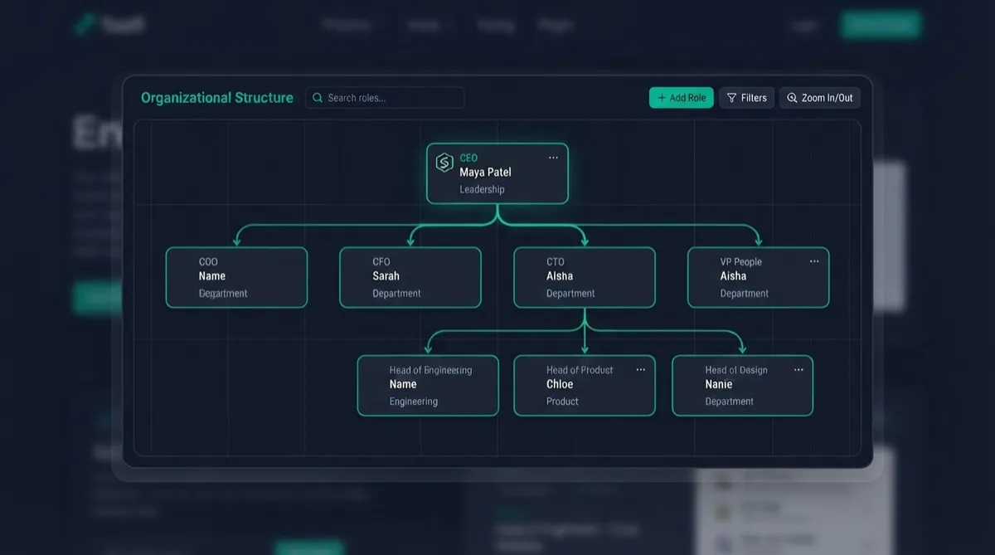Click the magnifier icon in Search roles

point(318,98)
